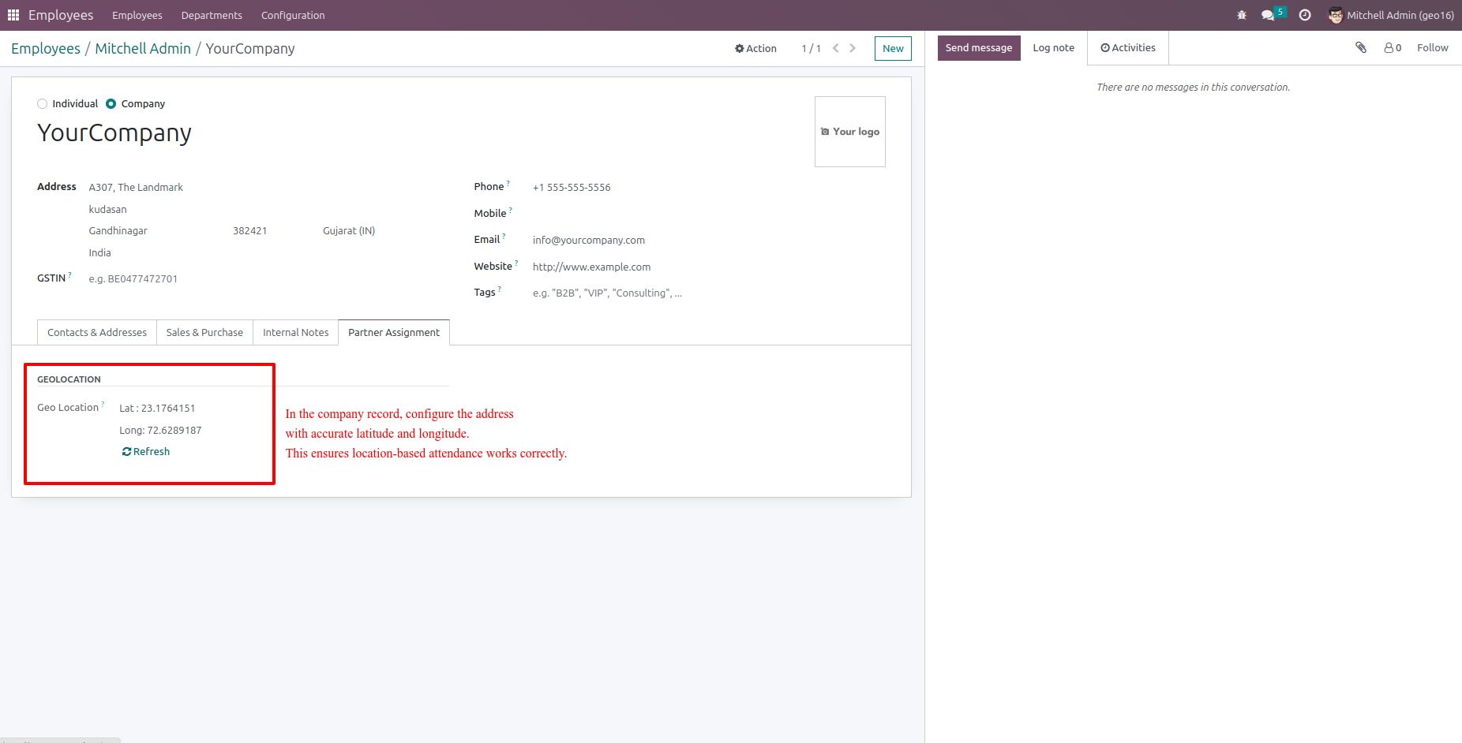This screenshot has height=743, width=1462.
Task: Click the attachment paperclip icon
Action: pyautogui.click(x=1361, y=47)
